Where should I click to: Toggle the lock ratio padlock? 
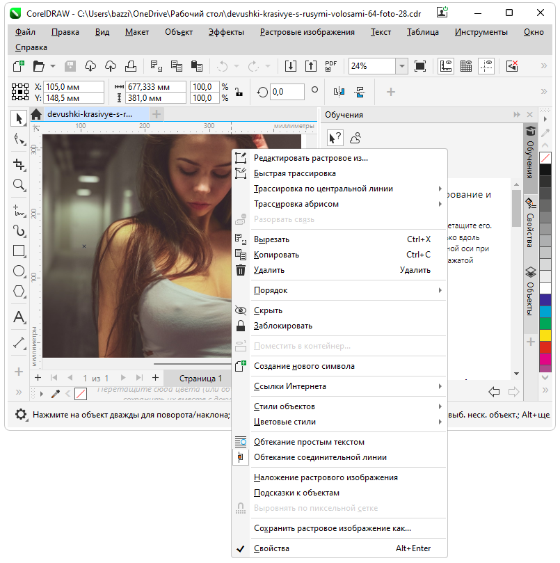(239, 92)
